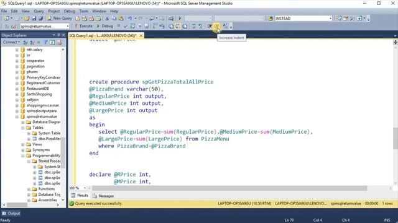Collapse the spinsqlreturnvalue database node
Image resolution: width=398 pixels, height=223 pixels.
(17, 116)
